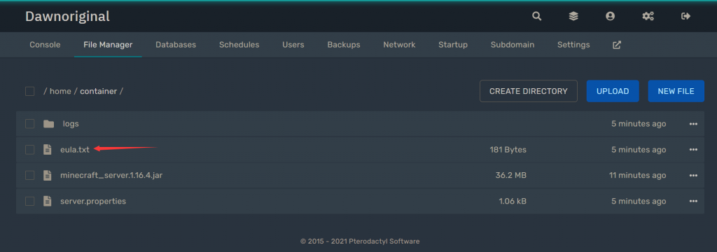Open the account profile icon
This screenshot has height=252, width=717.
coord(610,16)
